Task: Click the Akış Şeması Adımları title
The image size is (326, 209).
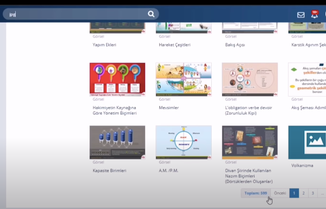Action: click(x=309, y=107)
